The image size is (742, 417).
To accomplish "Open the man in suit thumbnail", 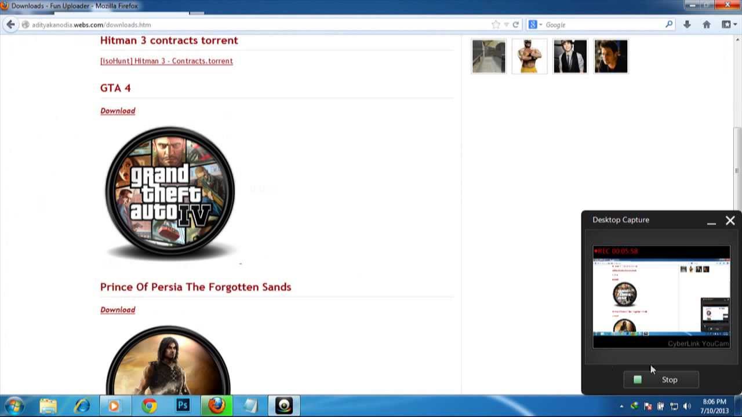I will coord(570,56).
